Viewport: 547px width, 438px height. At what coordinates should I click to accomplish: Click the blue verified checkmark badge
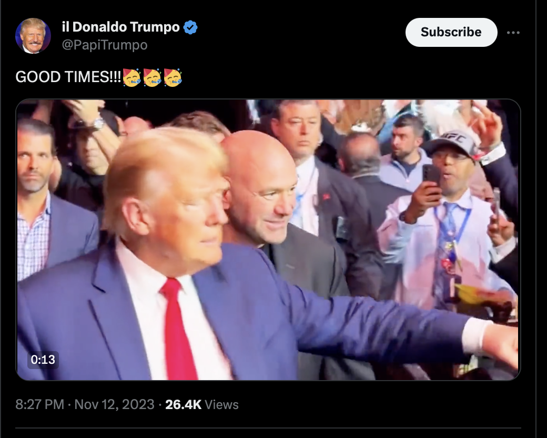tap(190, 27)
